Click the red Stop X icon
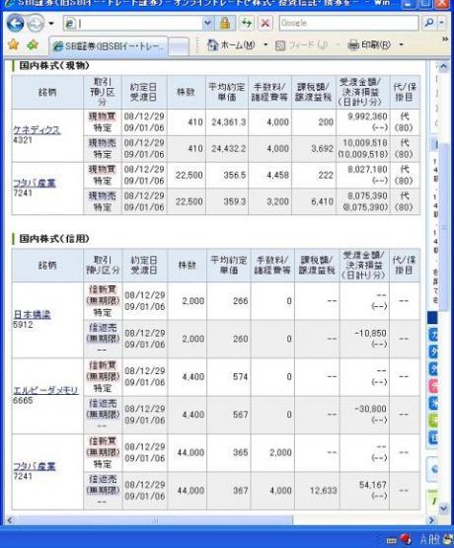The height and width of the screenshot is (548, 454). coord(265,24)
